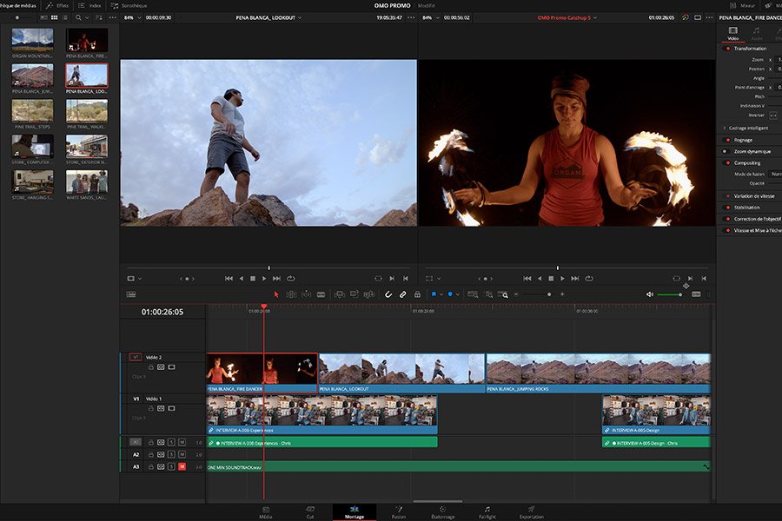Click the linked selection chain icon

pyautogui.click(x=402, y=294)
